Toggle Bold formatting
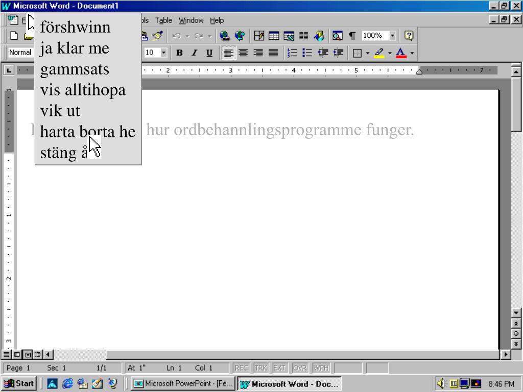The height and width of the screenshot is (392, 523). click(179, 53)
